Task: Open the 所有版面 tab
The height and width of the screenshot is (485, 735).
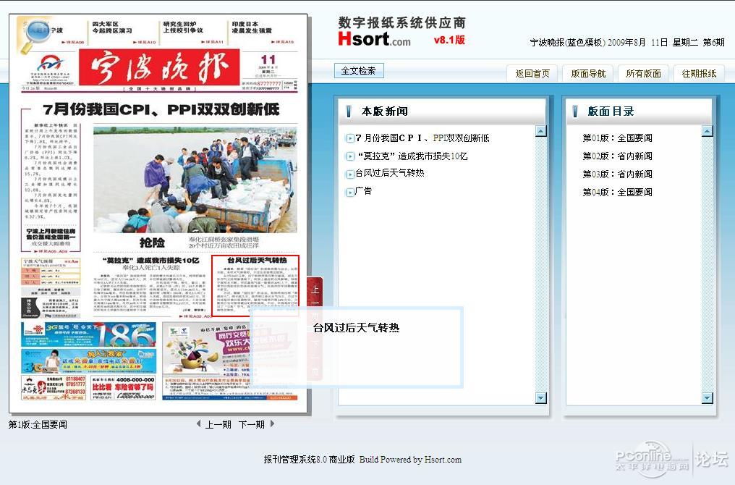Action: [643, 74]
